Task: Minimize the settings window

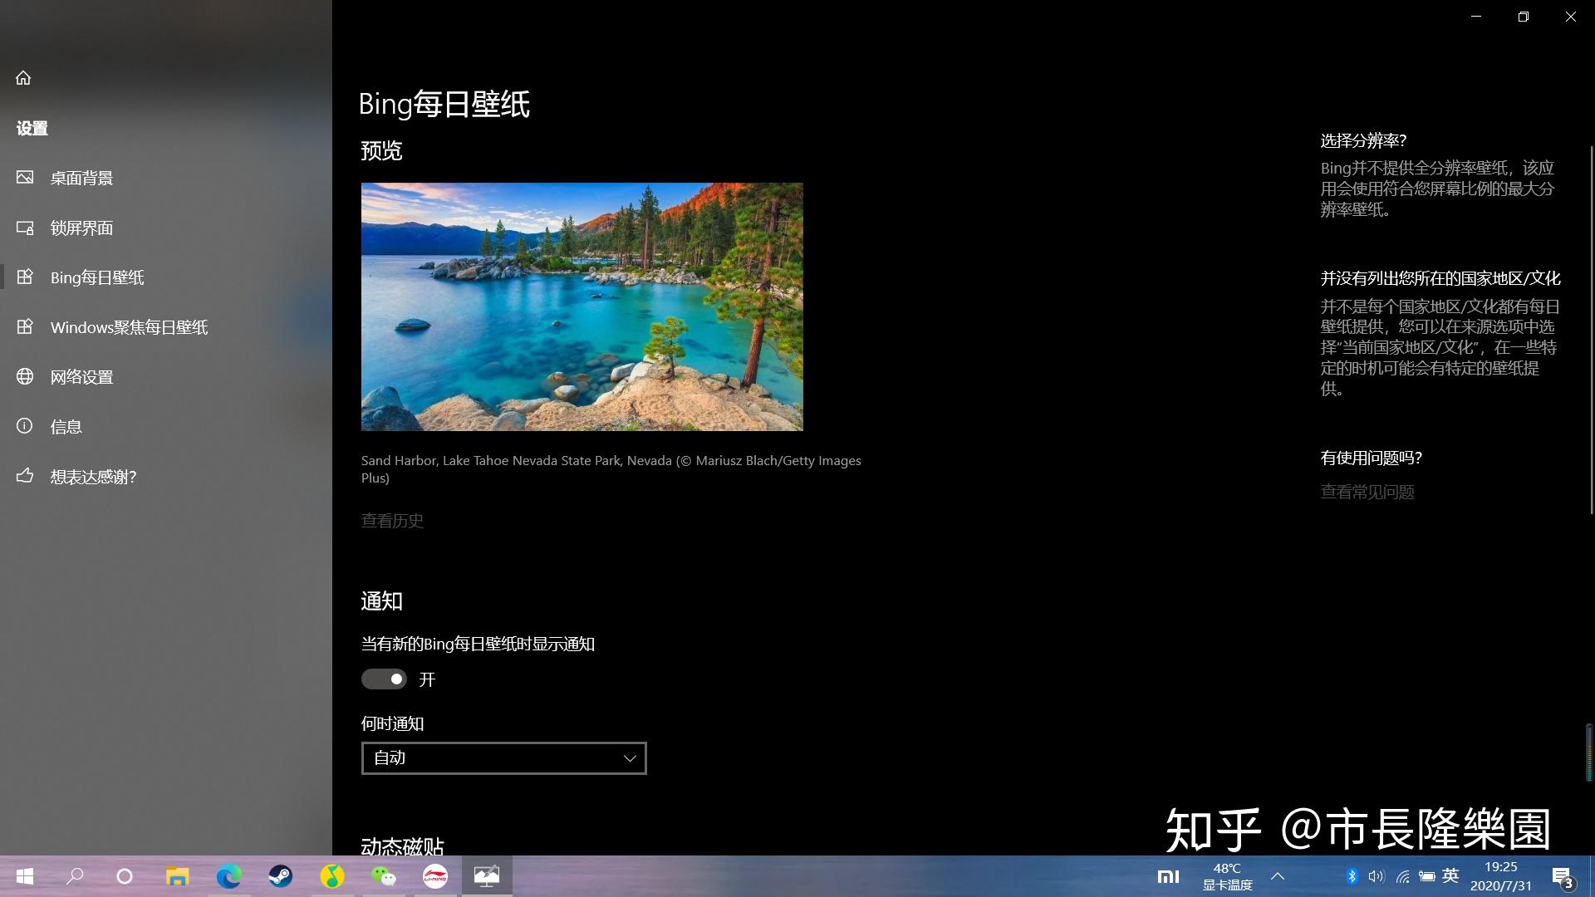Action: tap(1476, 17)
